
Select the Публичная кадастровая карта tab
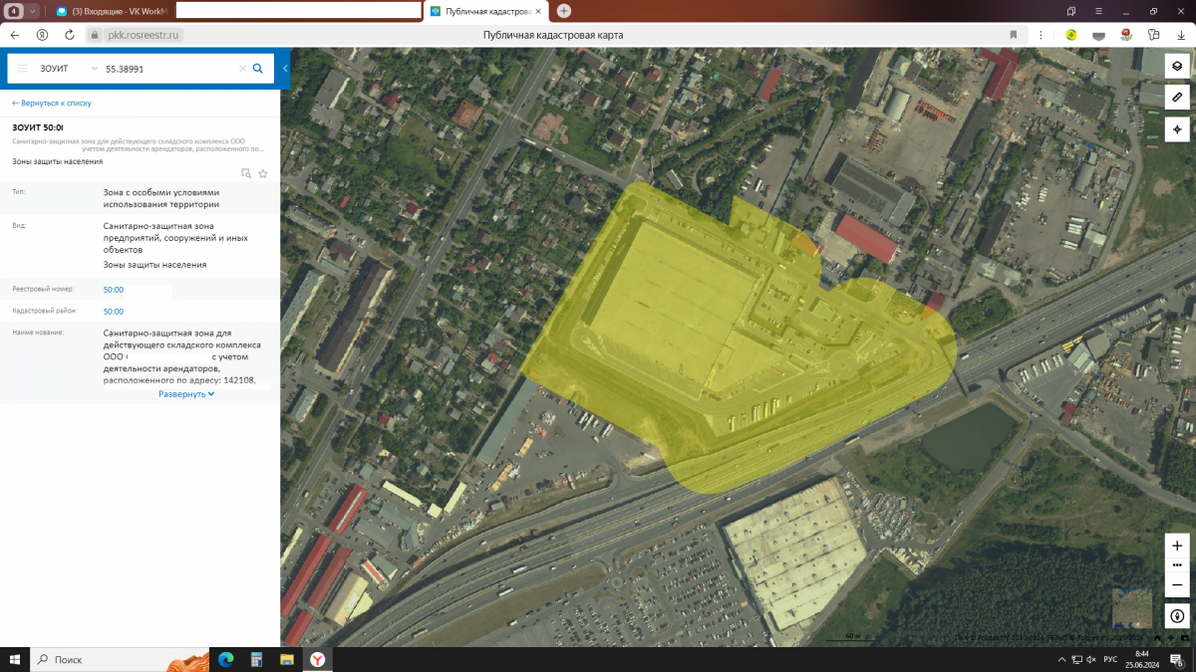pos(485,11)
